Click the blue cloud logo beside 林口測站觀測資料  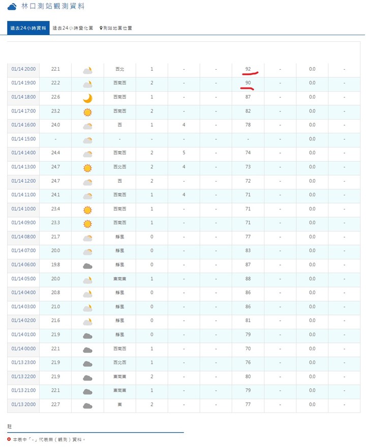12,7
